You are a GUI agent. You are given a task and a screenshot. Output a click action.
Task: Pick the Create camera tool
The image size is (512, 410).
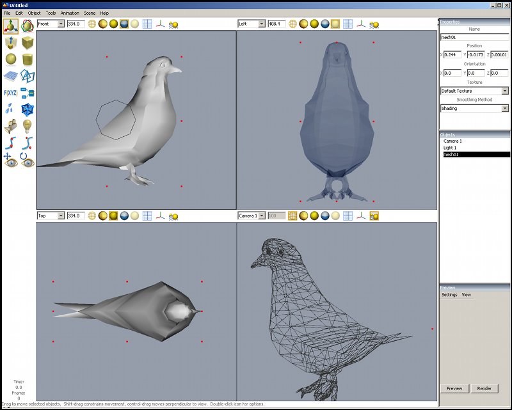coord(10,126)
